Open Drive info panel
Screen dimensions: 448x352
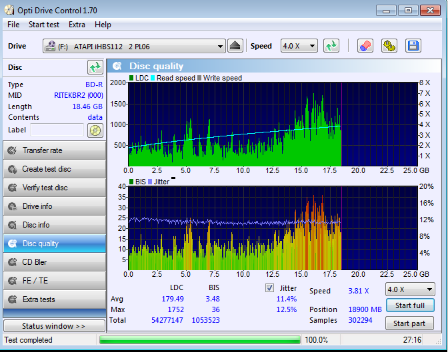pos(55,206)
